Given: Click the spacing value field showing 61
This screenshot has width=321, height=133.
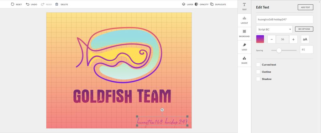Looking at the screenshot, I should [307, 49].
